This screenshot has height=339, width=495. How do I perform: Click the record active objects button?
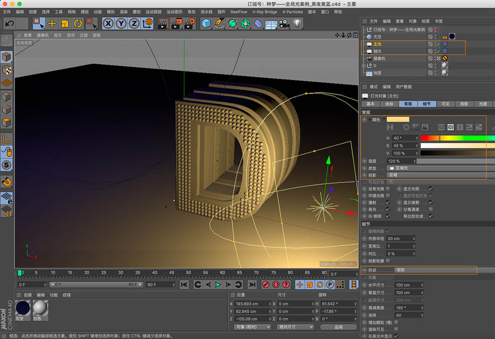[266, 285]
